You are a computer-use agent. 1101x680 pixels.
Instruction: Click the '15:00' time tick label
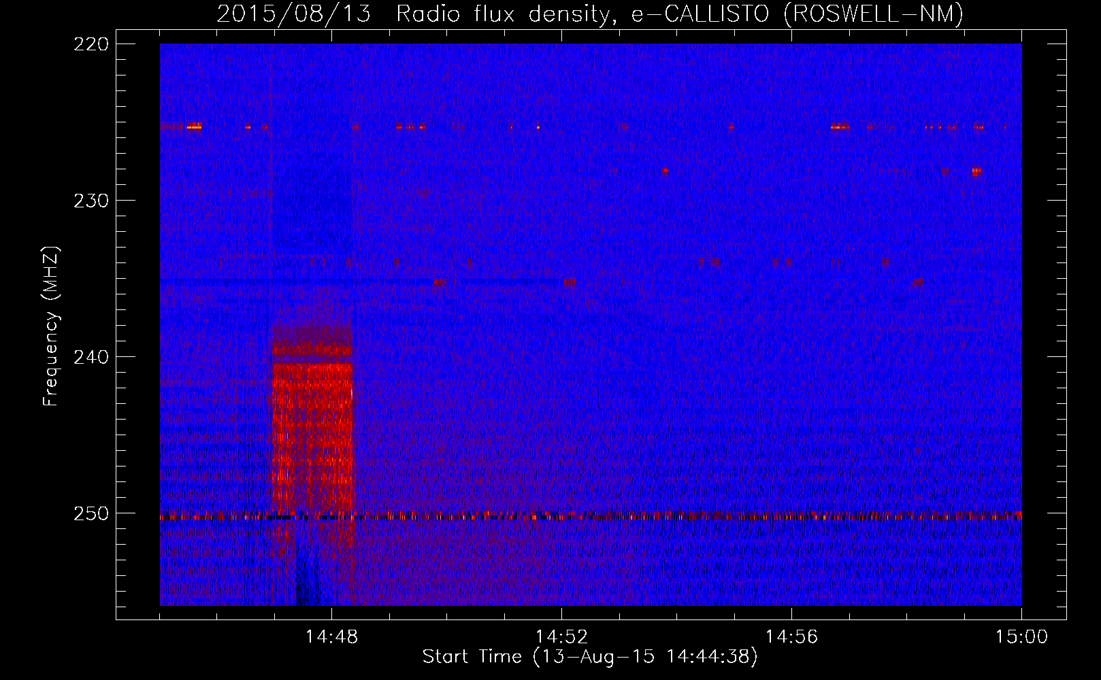[1021, 637]
